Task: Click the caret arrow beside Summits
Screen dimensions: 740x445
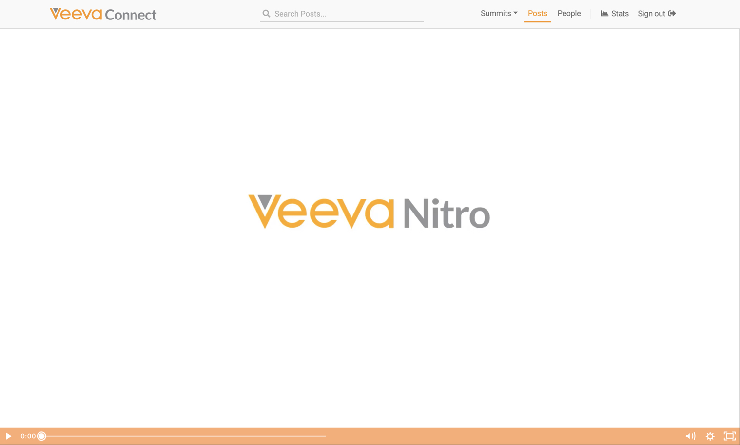Action: click(516, 13)
